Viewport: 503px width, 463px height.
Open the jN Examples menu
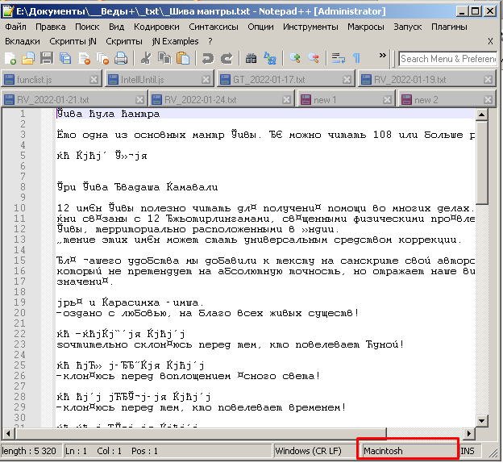tap(175, 41)
